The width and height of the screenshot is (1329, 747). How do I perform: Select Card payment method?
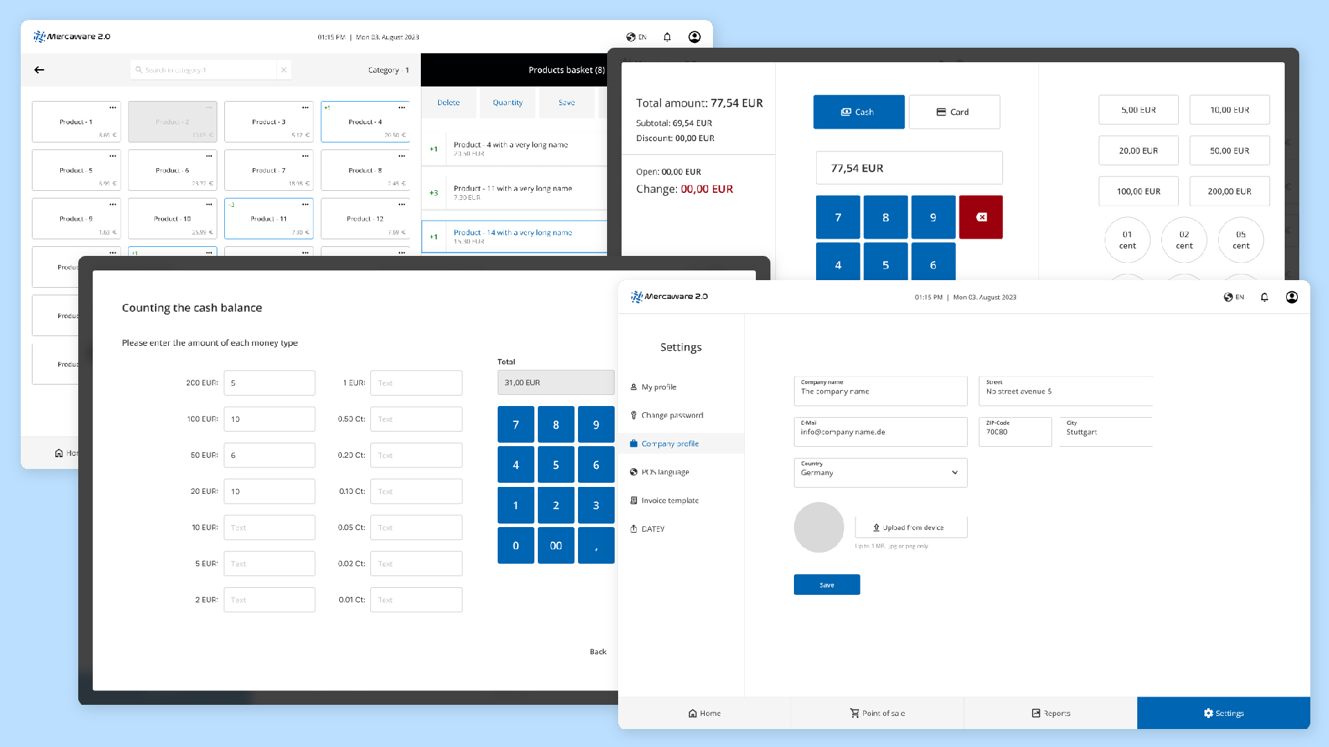pyautogui.click(x=954, y=112)
